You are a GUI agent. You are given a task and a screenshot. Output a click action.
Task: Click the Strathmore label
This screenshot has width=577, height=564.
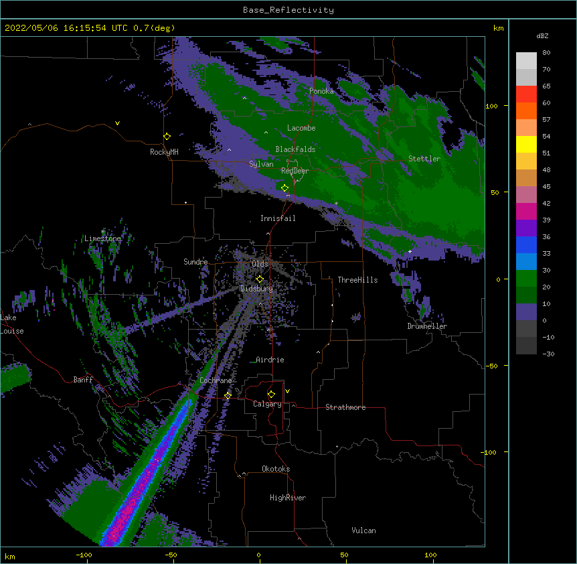click(345, 407)
